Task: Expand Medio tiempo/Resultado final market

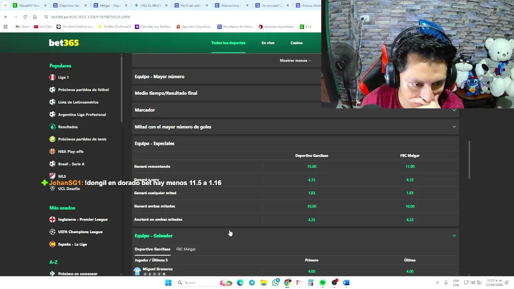Action: coord(227,93)
